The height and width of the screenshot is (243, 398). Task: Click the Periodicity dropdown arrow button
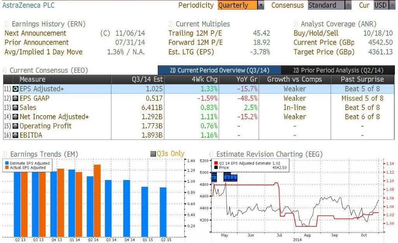(x=261, y=5)
